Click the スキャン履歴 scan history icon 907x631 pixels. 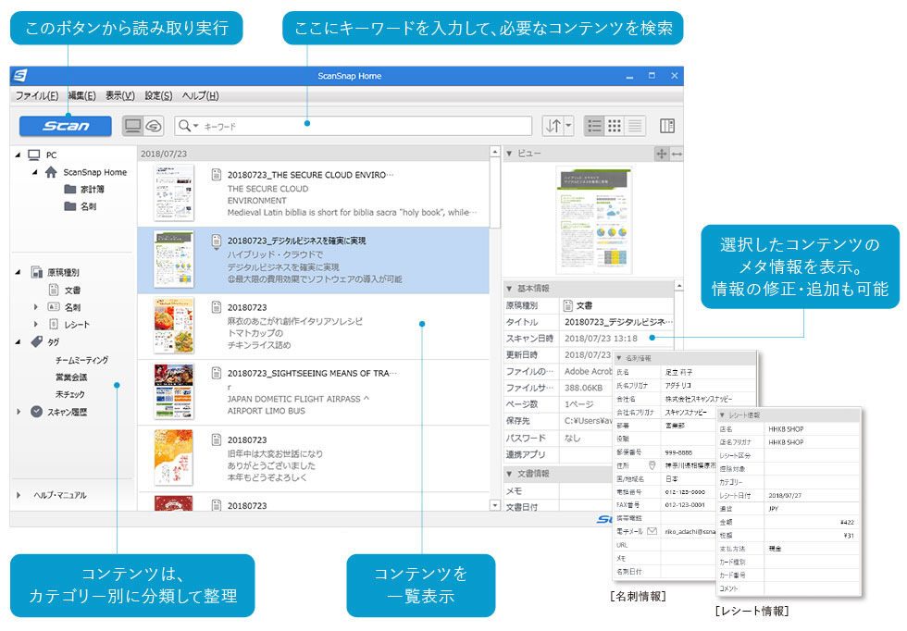[37, 412]
